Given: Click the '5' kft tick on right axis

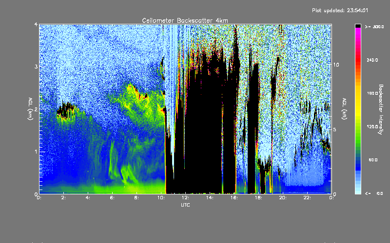Looking at the screenshot, I should 335,129.
